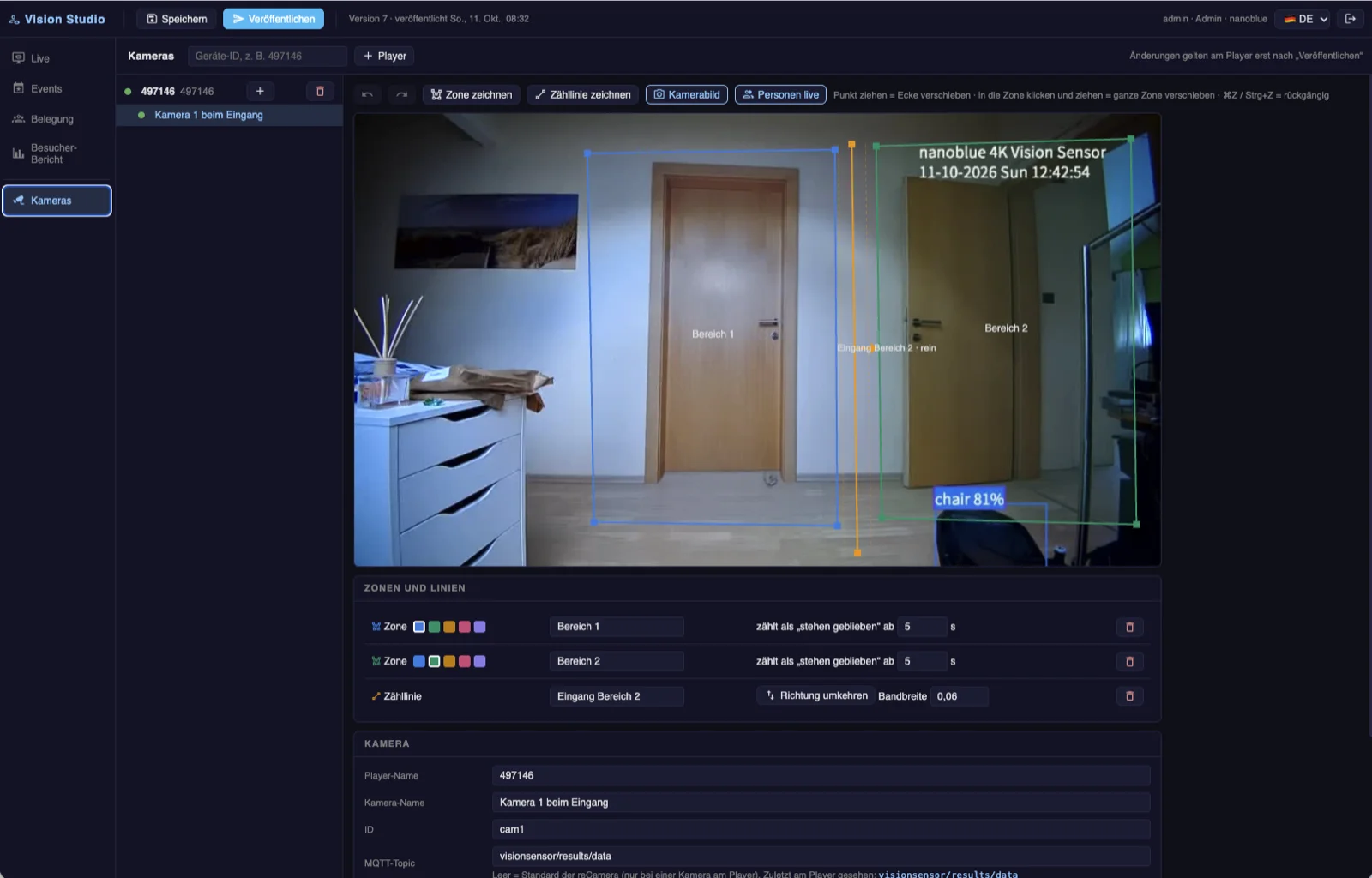Viewport: 1372px width, 878px height.
Task: Click the ID field containing cam1
Action: 821,829
